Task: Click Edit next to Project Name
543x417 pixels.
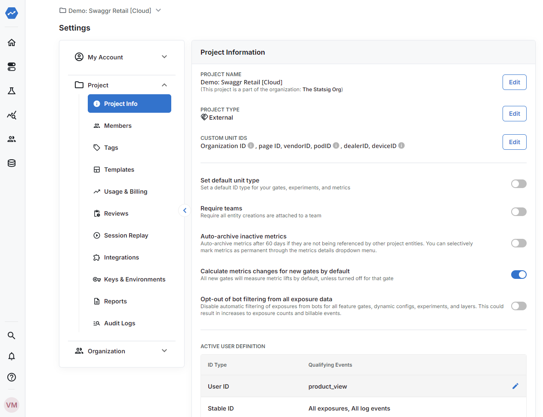Action: pos(514,82)
